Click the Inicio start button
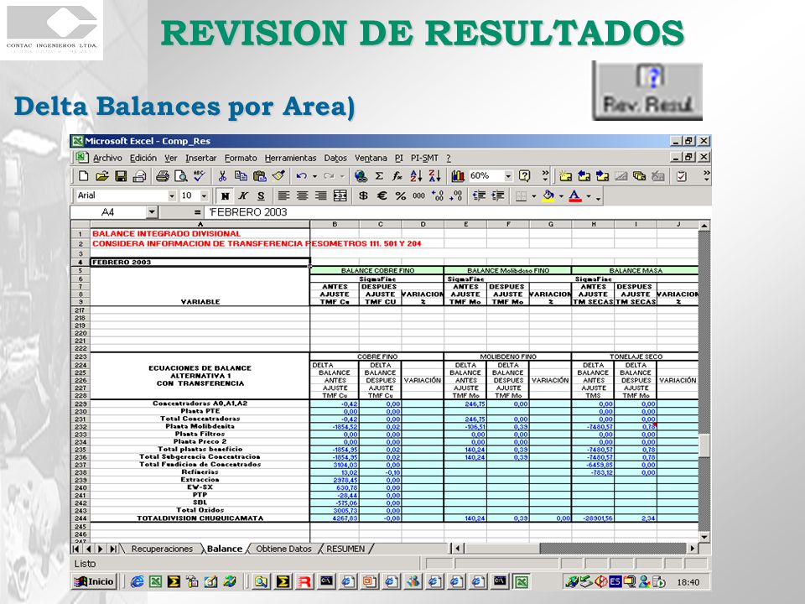The height and width of the screenshot is (604, 805). pyautogui.click(x=95, y=582)
